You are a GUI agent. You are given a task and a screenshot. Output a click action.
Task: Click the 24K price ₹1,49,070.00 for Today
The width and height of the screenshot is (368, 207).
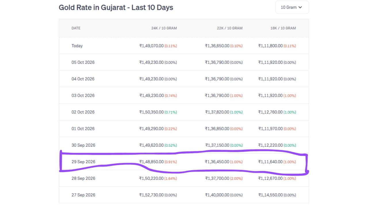coord(152,46)
